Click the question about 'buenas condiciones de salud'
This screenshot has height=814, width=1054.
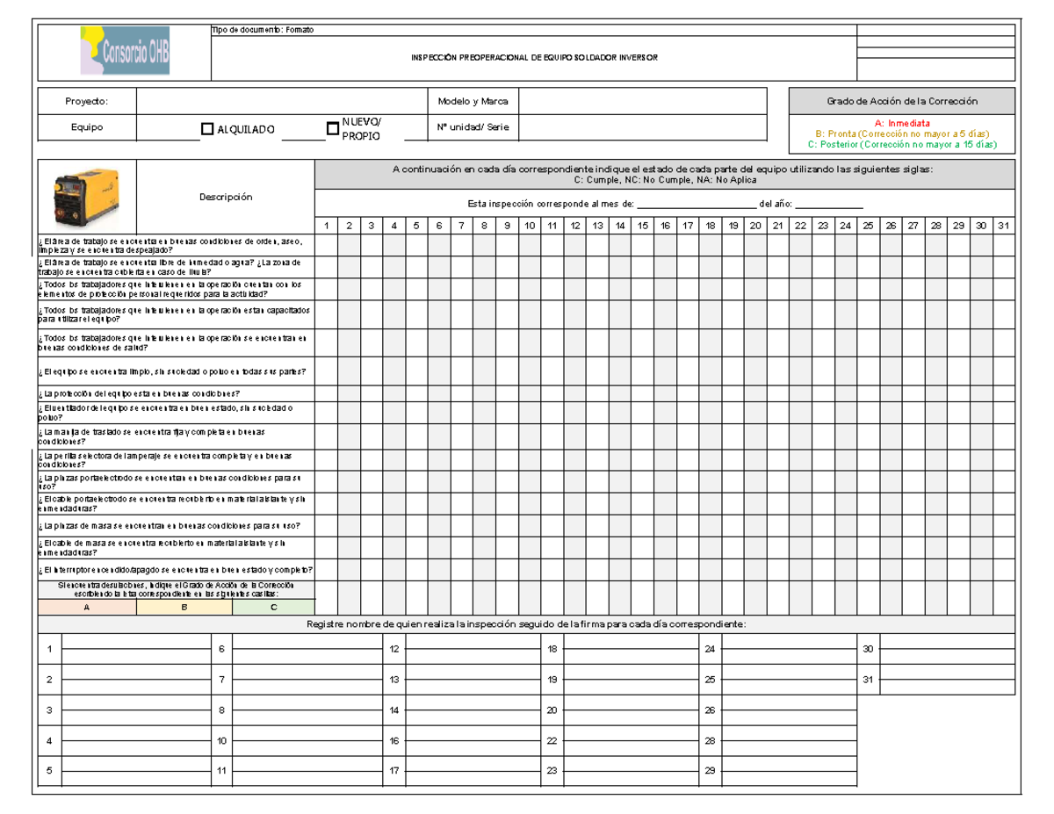[x=176, y=342]
